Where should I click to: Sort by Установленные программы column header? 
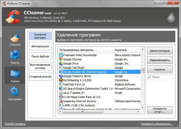(x=86, y=50)
